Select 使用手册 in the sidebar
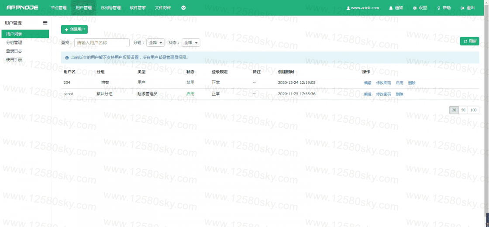 point(14,59)
